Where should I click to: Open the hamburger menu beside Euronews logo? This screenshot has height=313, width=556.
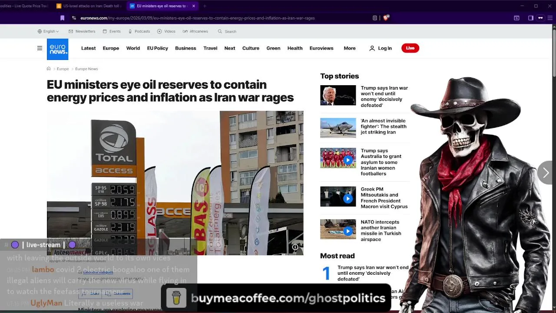point(40,48)
